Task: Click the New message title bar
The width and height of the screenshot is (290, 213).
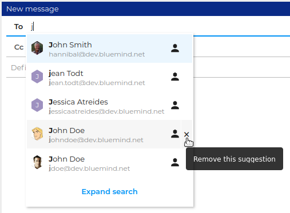Action: [x=146, y=9]
